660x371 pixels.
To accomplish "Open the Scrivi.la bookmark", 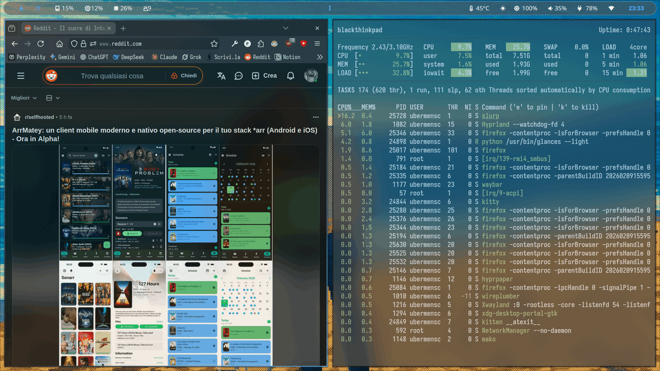I will [x=223, y=57].
